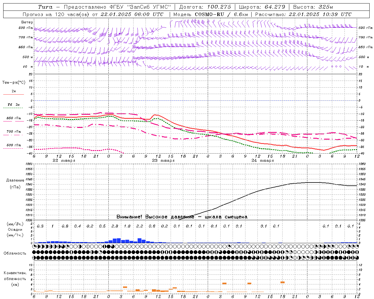
Task: Click the station name "Tura" in the header
Action: (45, 7)
